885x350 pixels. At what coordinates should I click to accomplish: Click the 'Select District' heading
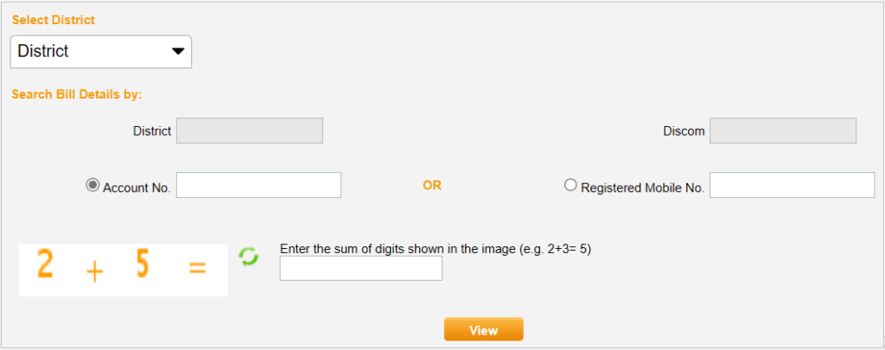[x=54, y=19]
